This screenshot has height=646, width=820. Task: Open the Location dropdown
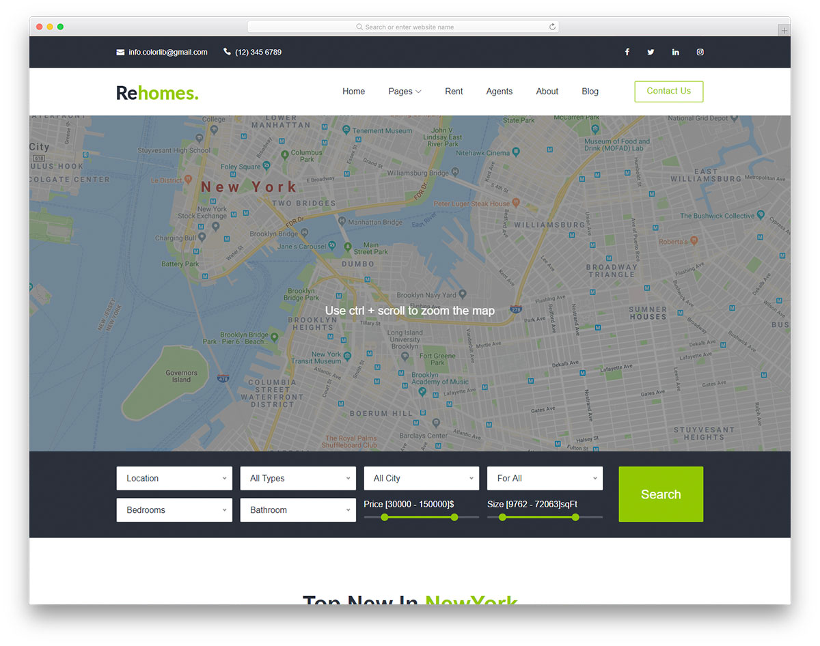(x=174, y=478)
